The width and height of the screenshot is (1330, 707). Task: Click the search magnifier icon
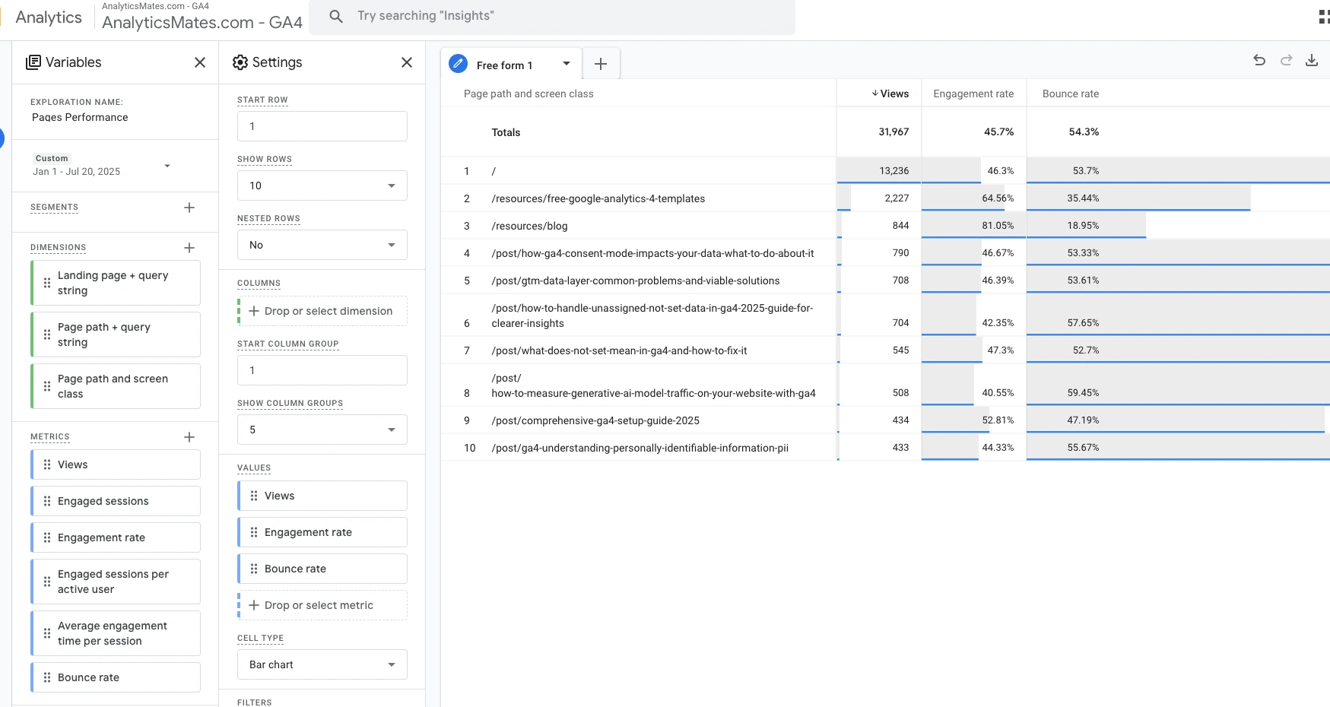pos(336,16)
